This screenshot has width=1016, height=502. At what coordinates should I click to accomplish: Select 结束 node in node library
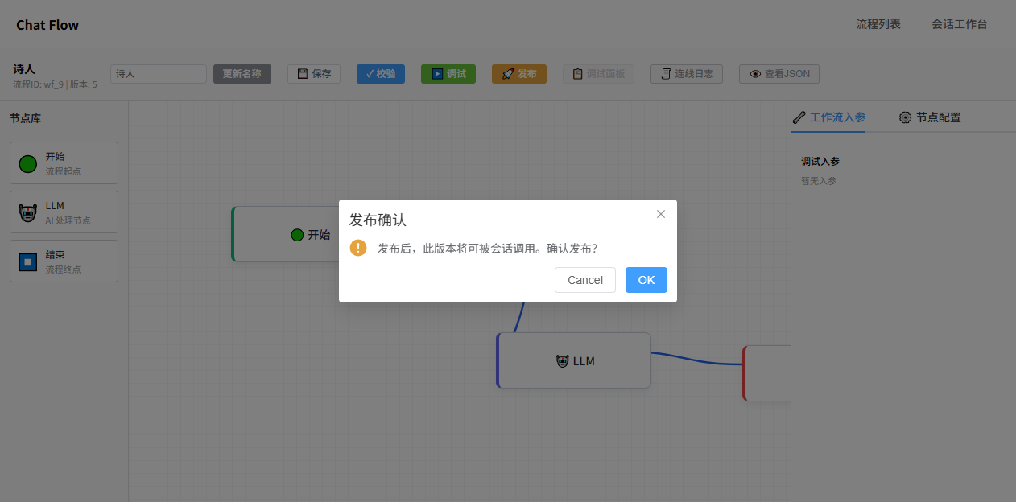click(64, 261)
